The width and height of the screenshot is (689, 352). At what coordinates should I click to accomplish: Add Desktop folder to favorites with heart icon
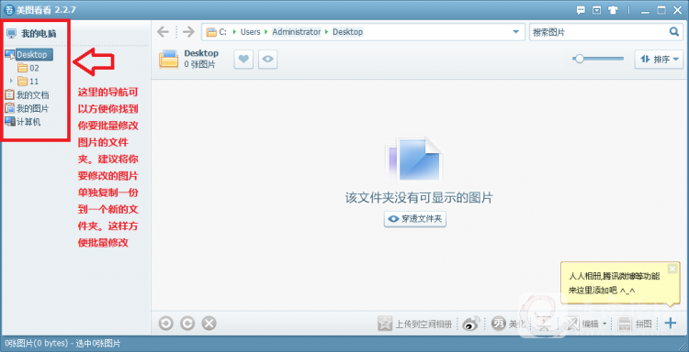point(243,60)
